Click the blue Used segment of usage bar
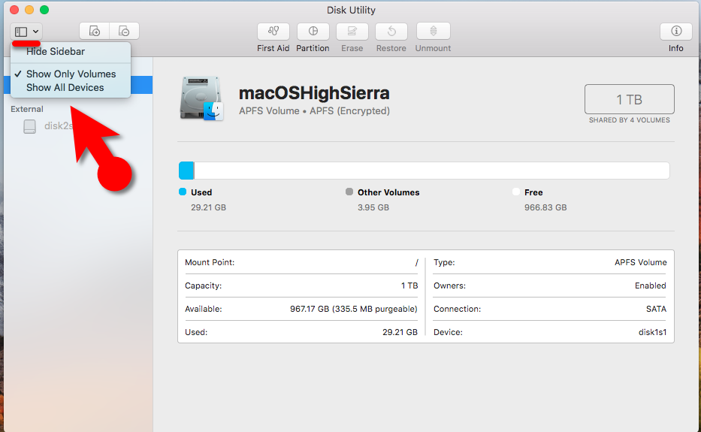The width and height of the screenshot is (701, 432). 186,171
